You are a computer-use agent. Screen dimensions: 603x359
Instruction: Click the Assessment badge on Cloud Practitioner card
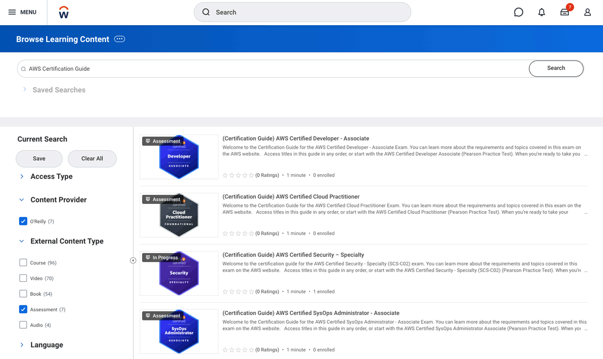[162, 199]
